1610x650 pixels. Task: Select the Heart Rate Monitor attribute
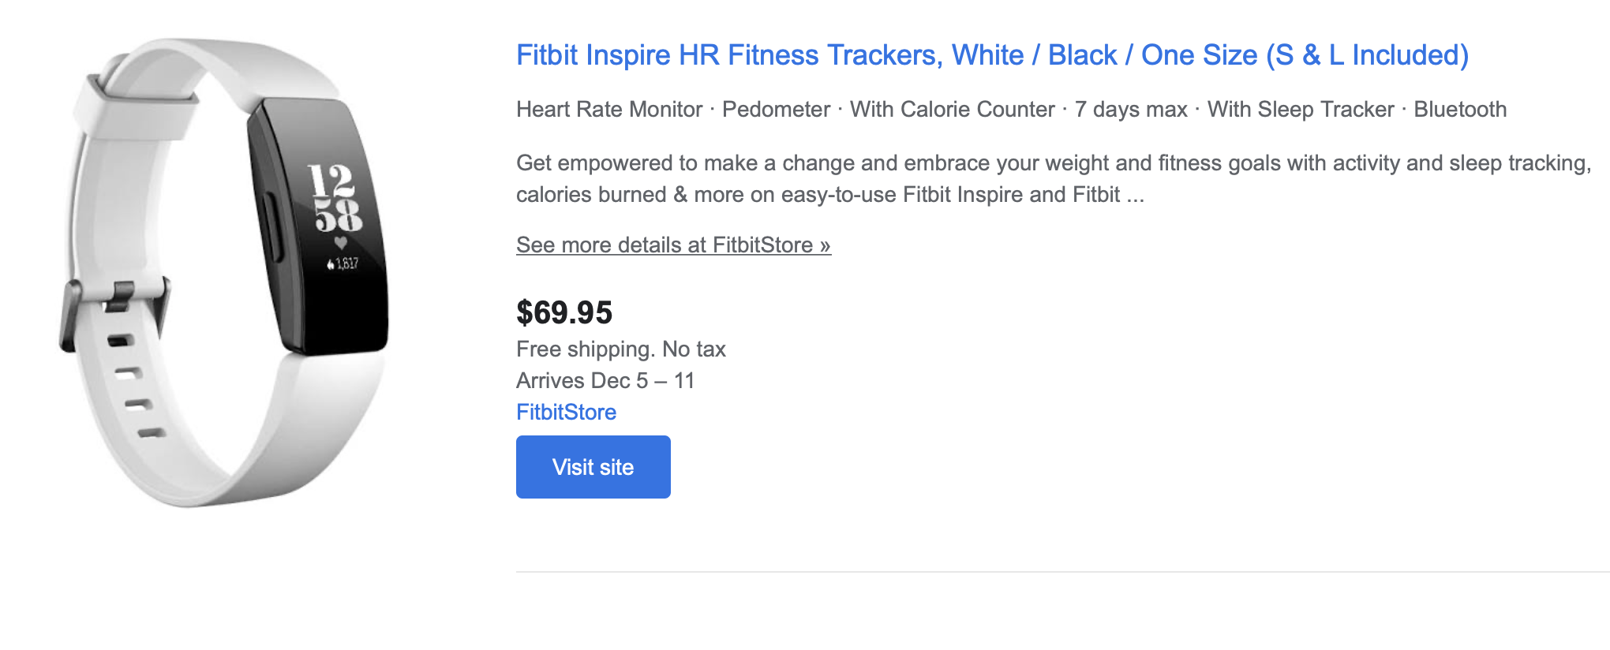point(608,110)
